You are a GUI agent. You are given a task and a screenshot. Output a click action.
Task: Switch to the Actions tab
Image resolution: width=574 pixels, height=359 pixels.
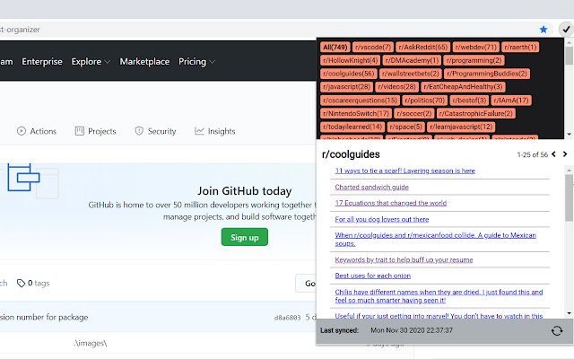coord(37,131)
